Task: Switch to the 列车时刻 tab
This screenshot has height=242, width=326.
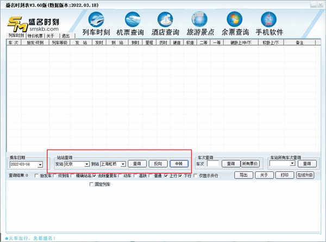Action: click(16, 35)
